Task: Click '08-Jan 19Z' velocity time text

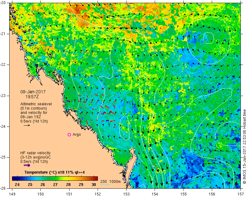Action: point(31,117)
